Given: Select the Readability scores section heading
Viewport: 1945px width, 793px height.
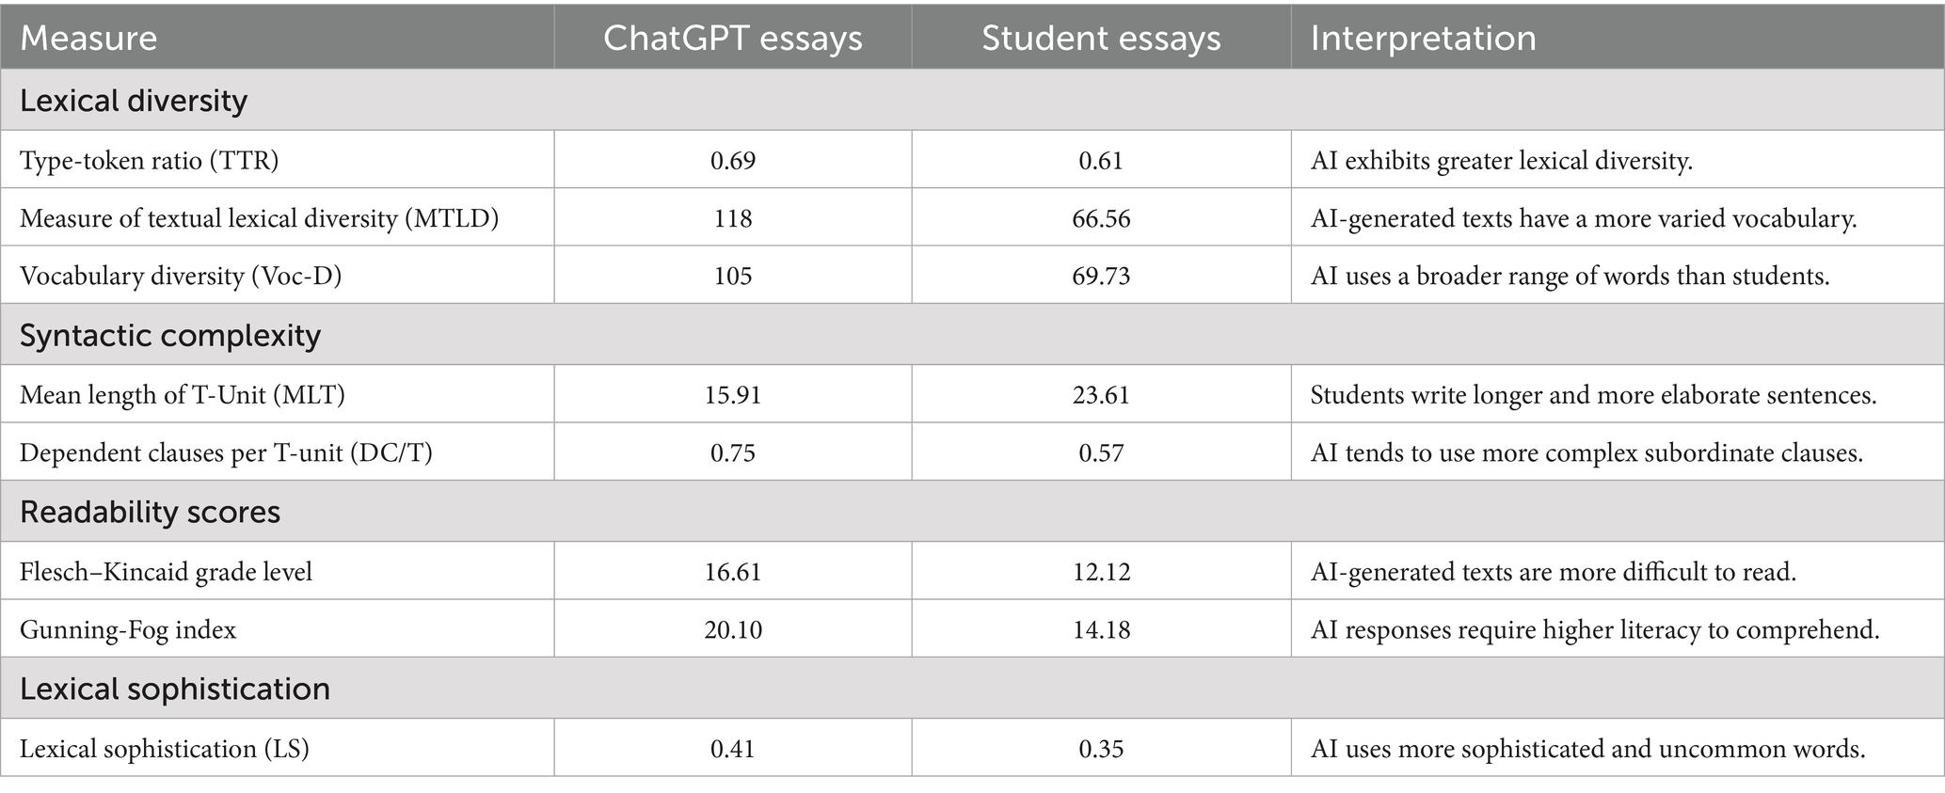Looking at the screenshot, I should point(150,512).
